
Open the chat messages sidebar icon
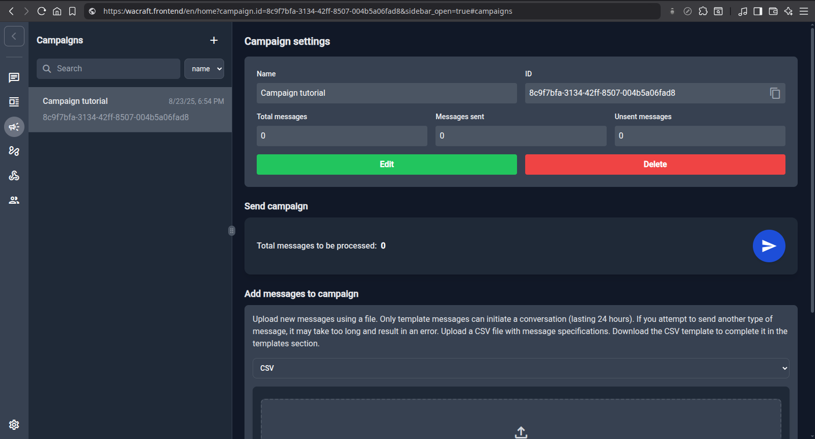pyautogui.click(x=14, y=77)
